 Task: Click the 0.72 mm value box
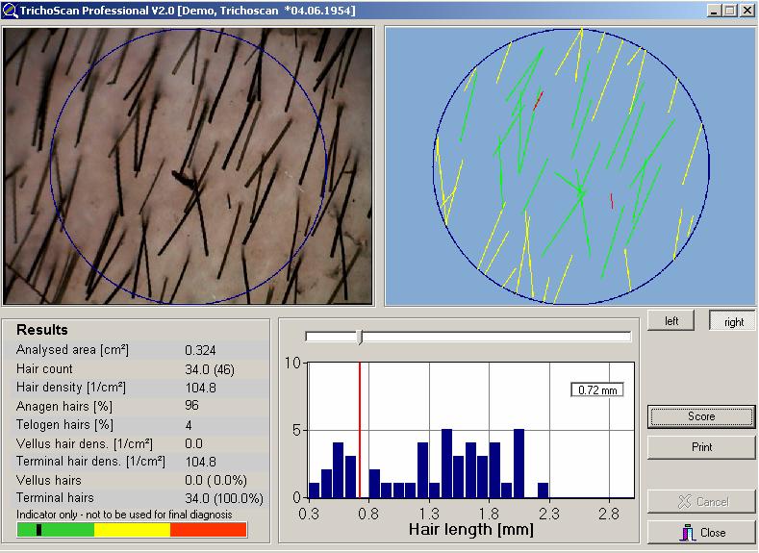(595, 390)
